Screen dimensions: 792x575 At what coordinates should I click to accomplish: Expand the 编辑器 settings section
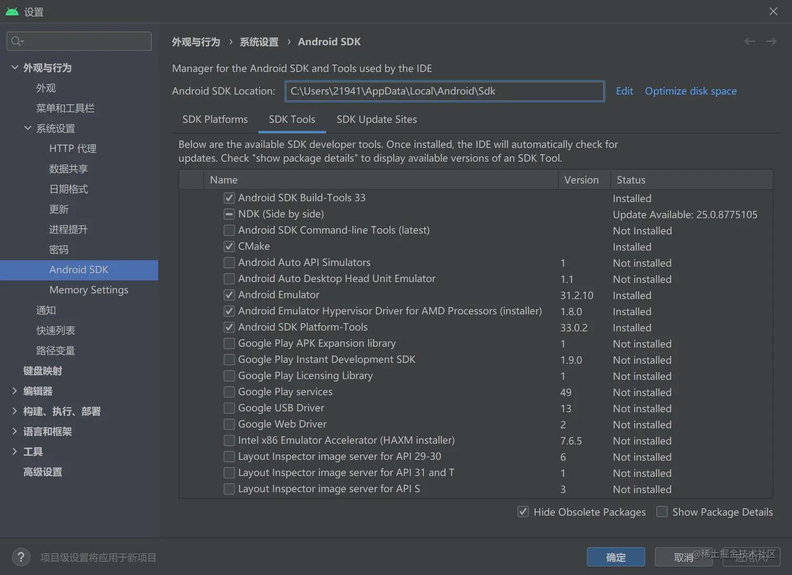15,391
